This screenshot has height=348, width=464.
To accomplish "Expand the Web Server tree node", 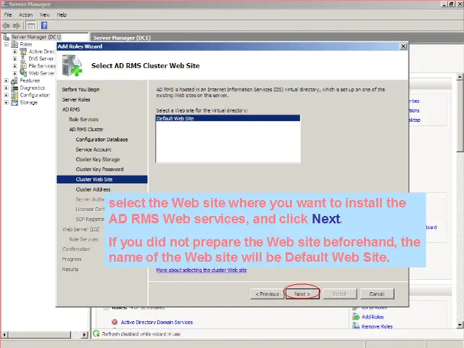I will pos(14,73).
